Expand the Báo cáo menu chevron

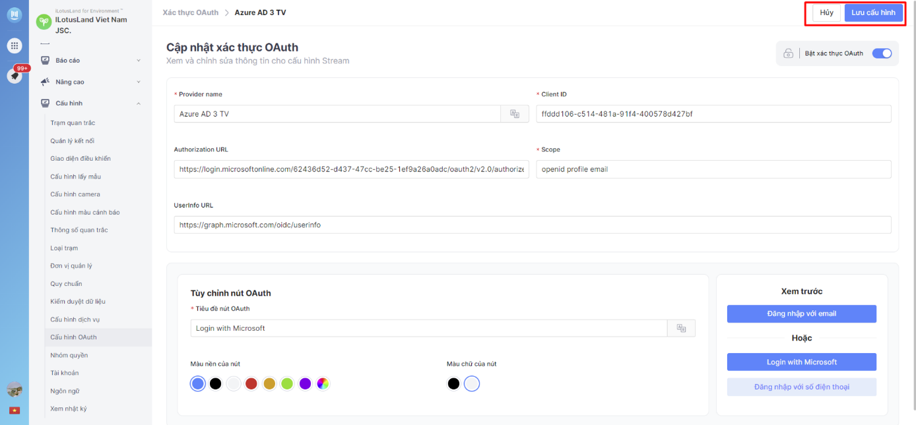click(139, 61)
